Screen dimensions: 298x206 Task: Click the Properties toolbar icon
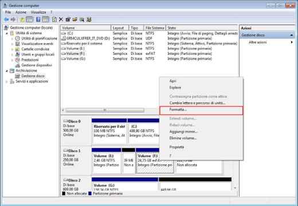pyautogui.click(x=68, y=19)
